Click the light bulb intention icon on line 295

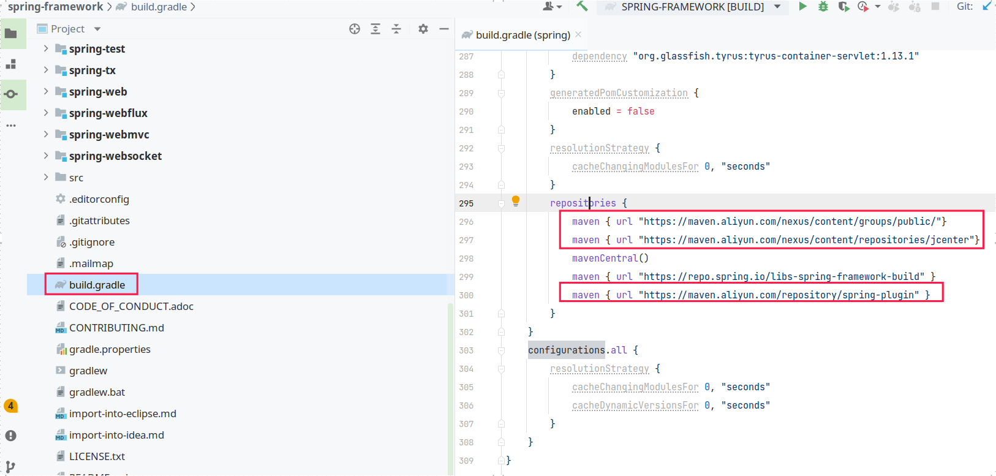point(516,201)
